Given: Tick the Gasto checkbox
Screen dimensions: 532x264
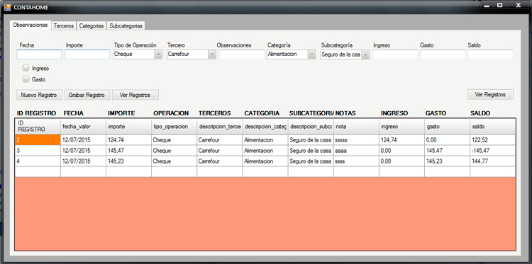Looking at the screenshot, I should (26, 79).
